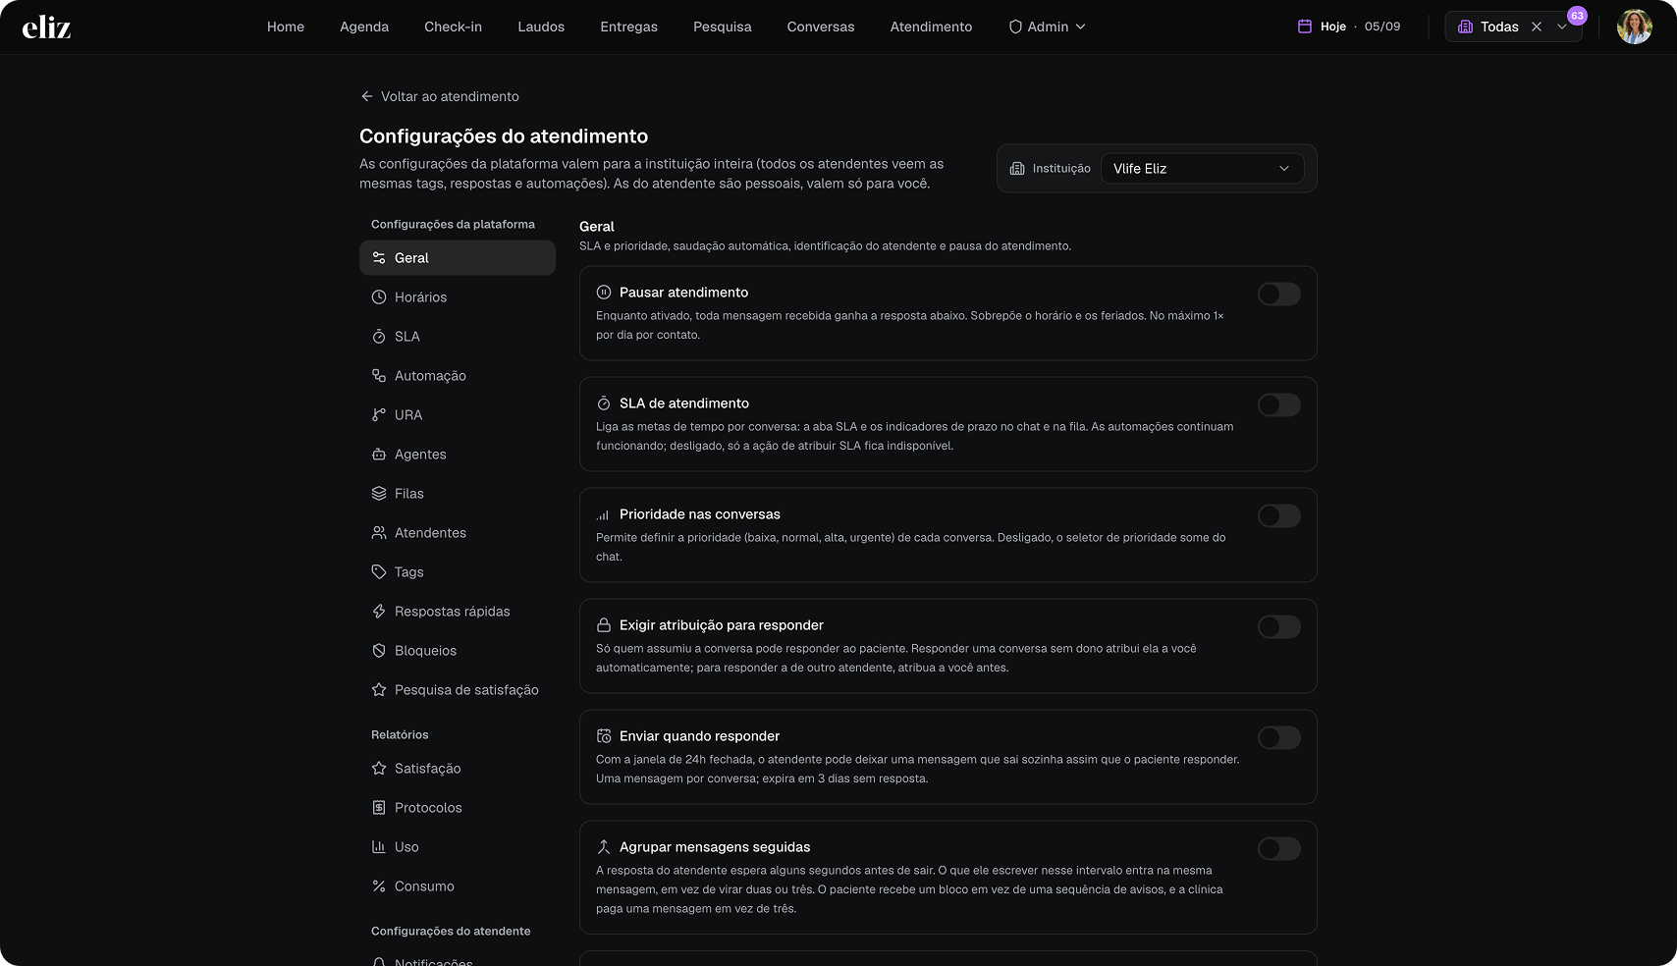Screen dimensions: 1677x966
Task: Switch on Enviar quando responder
Action: [1279, 738]
